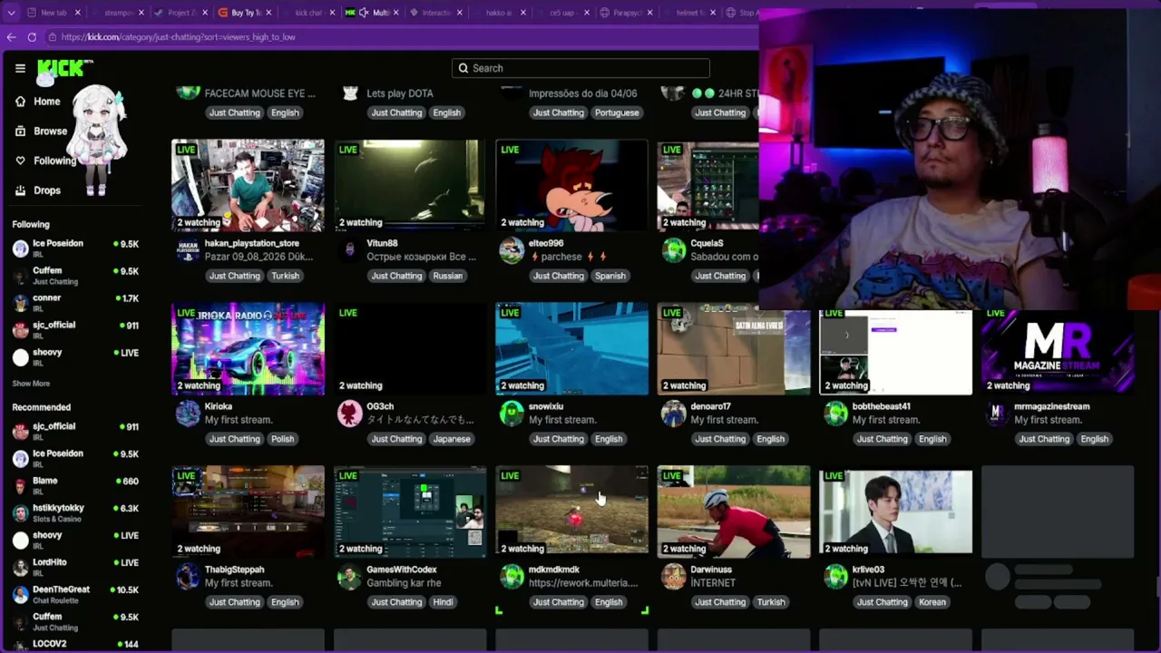Click the Drops icon in sidebar
This screenshot has height=653, width=1161.
(21, 190)
